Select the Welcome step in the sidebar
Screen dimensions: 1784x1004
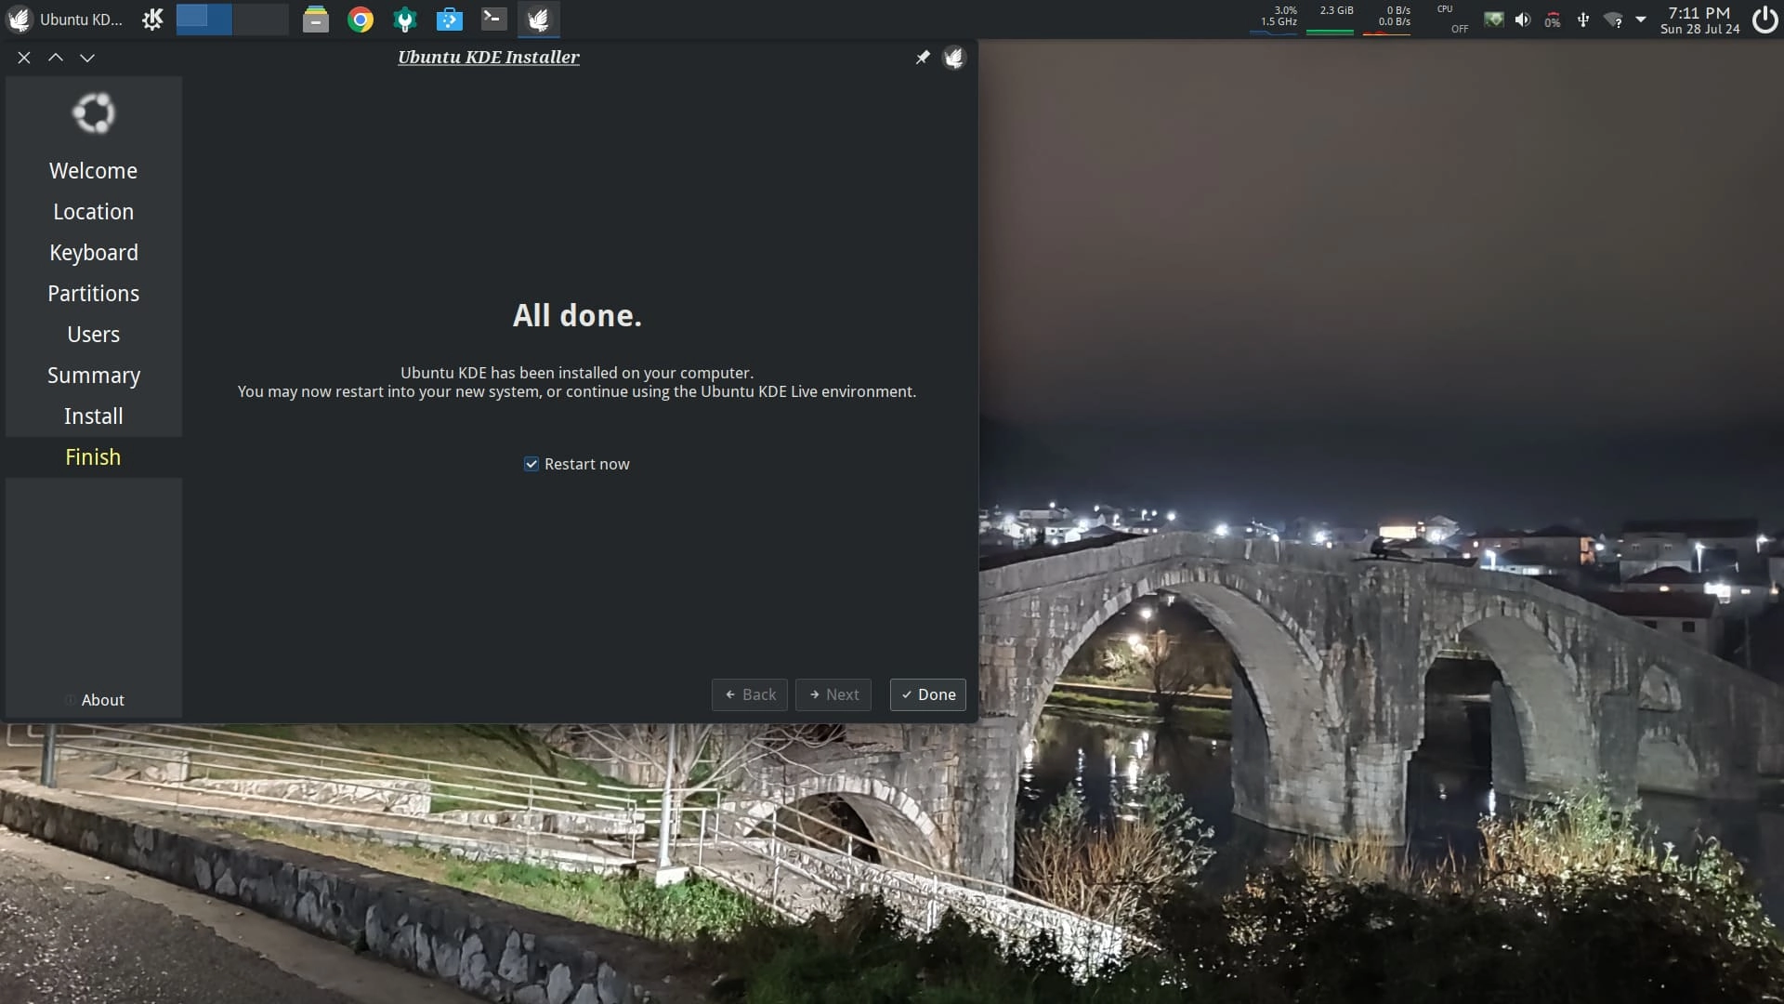coord(93,171)
